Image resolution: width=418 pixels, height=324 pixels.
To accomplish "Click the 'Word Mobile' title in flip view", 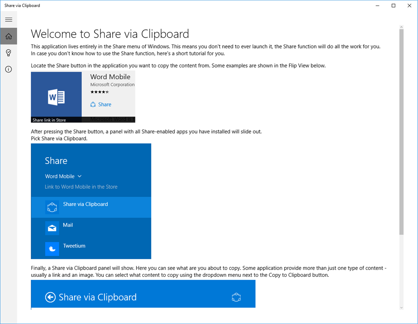I will click(111, 77).
